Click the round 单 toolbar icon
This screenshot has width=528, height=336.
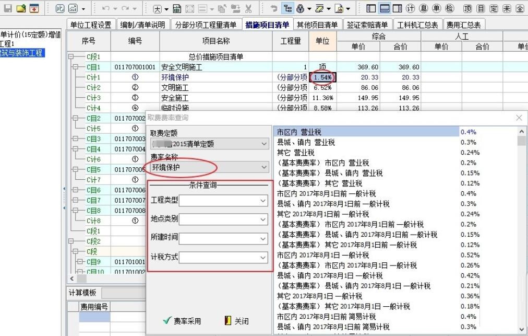click(x=436, y=8)
